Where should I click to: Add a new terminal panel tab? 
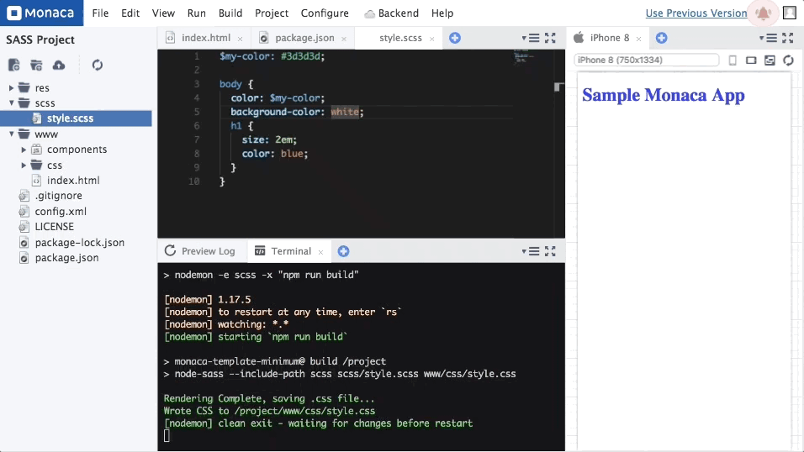343,251
